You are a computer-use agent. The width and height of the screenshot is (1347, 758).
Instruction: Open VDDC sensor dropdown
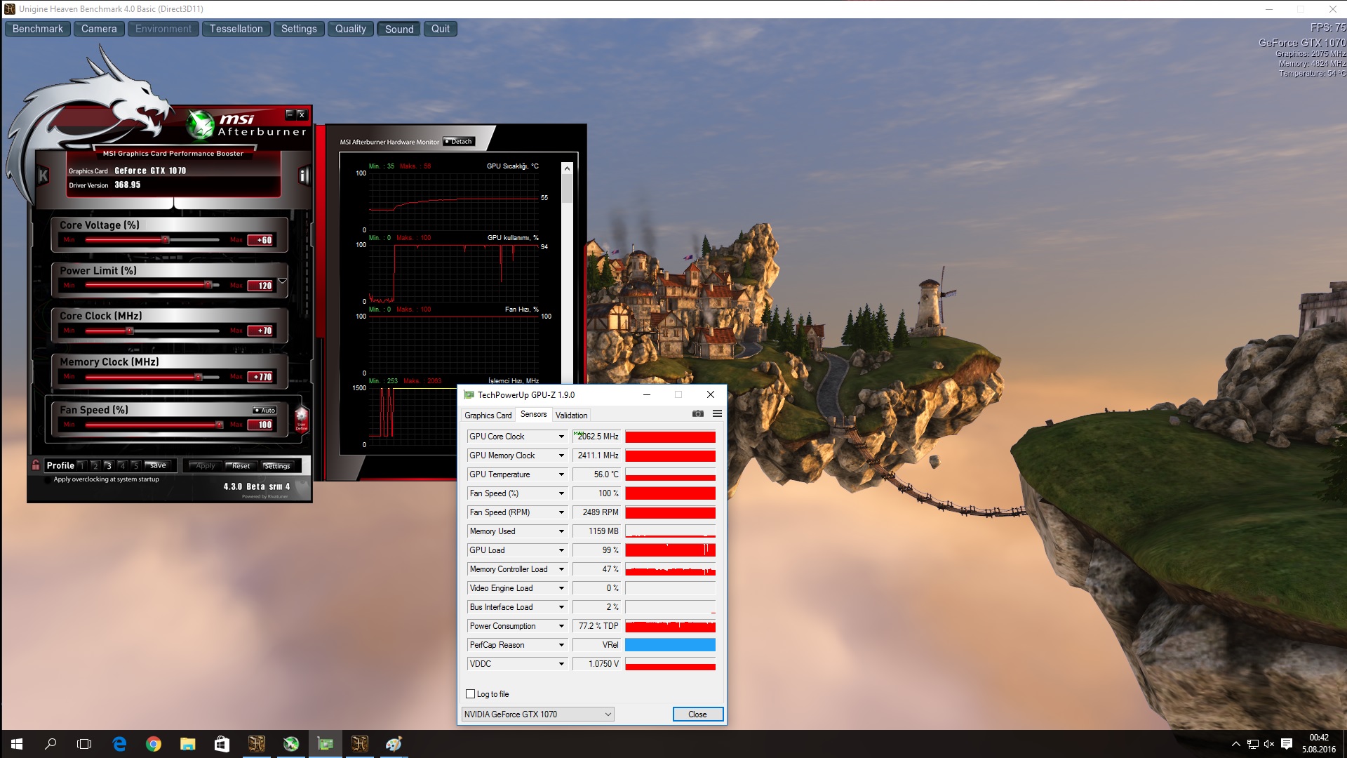(x=561, y=664)
